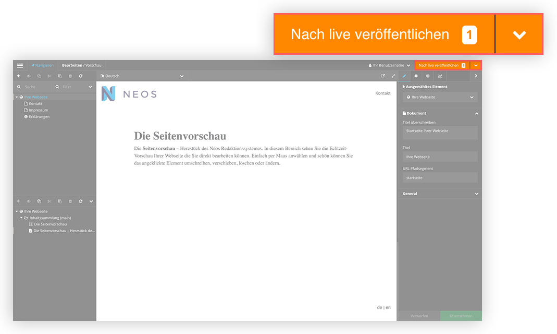Open Kontakt link in website preview header
The height and width of the screenshot is (334, 557).
click(x=383, y=93)
